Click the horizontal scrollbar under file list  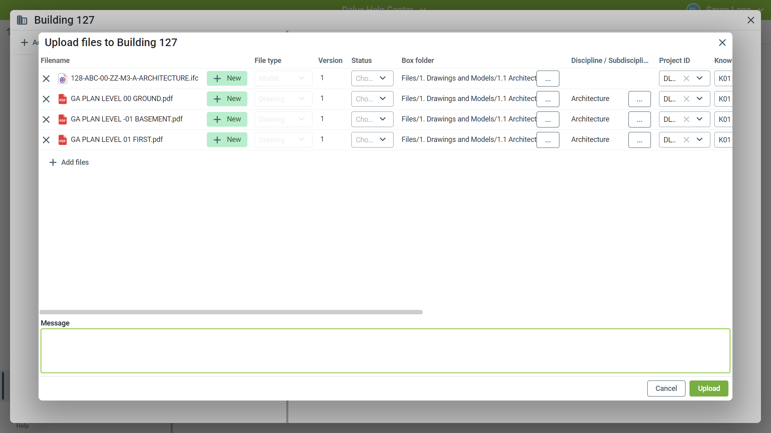tap(231, 312)
